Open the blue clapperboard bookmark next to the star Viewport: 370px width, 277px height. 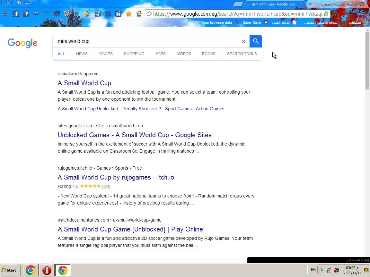coord(118,14)
